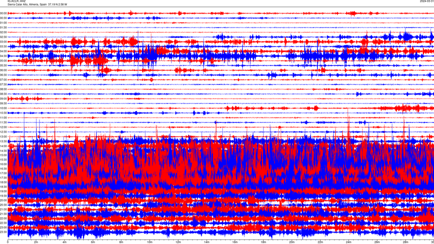Click the 14:00 time label
Screen dimensions: 434x244
4,146
